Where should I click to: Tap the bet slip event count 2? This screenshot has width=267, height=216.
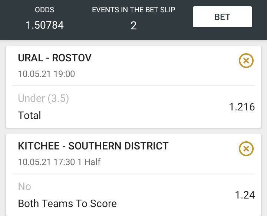(133, 25)
